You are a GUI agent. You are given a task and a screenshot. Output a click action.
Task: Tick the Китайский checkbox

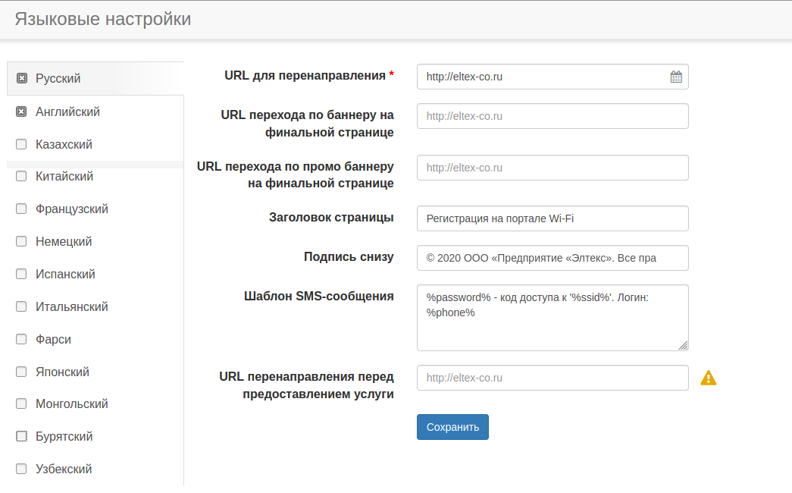pos(21,177)
